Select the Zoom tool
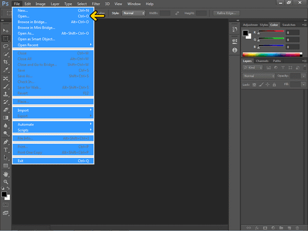 coord(6,182)
